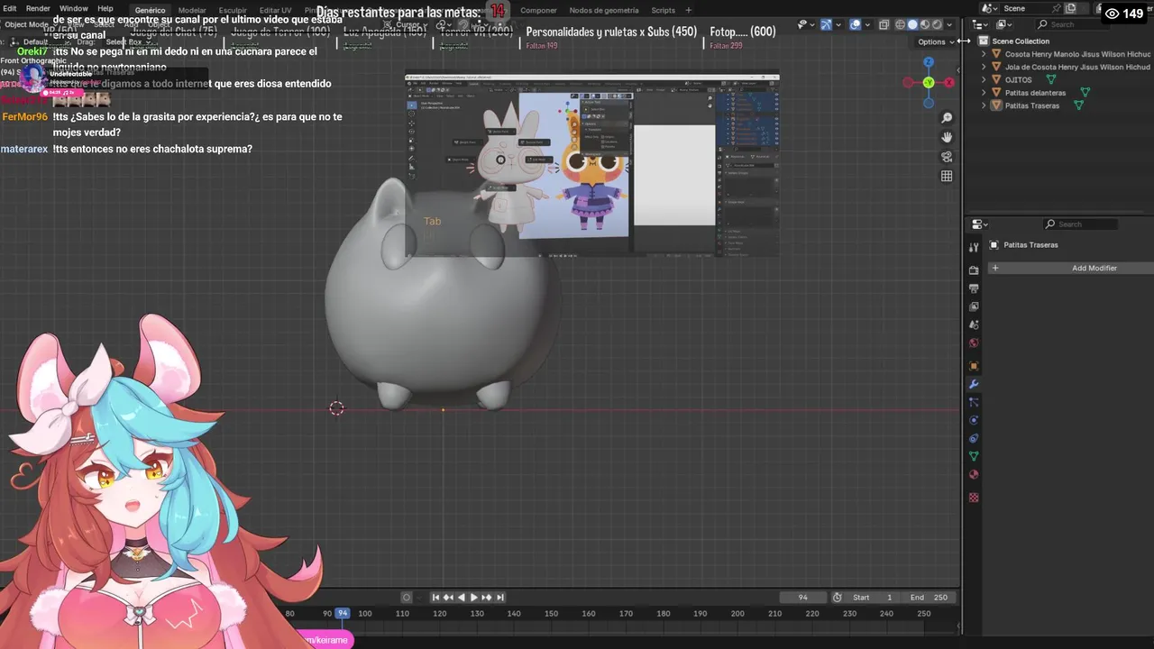Add a new workspace with plus

(689, 10)
